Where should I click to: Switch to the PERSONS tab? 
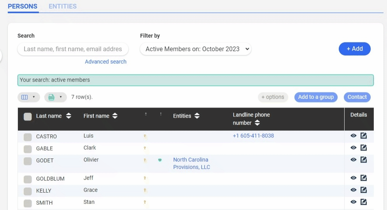coord(23,6)
